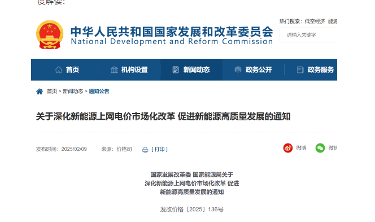375x222 pixels.
Task: Open the 机构设置 navigation tab
Action: [x=129, y=70]
